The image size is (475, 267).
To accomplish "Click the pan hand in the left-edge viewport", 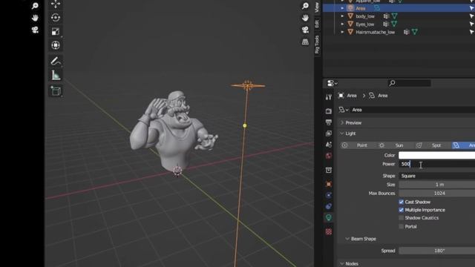I will point(35,18).
